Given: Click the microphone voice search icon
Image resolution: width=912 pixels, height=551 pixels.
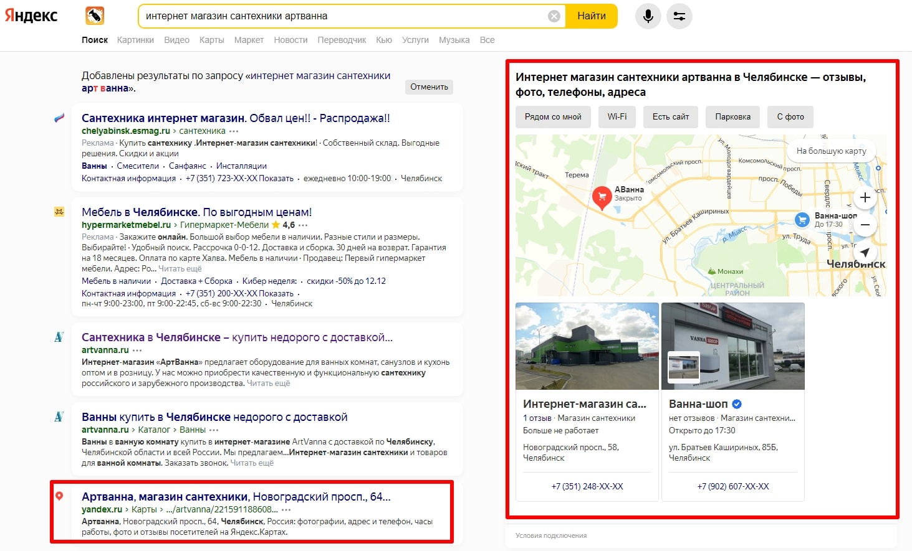Looking at the screenshot, I should [x=648, y=16].
